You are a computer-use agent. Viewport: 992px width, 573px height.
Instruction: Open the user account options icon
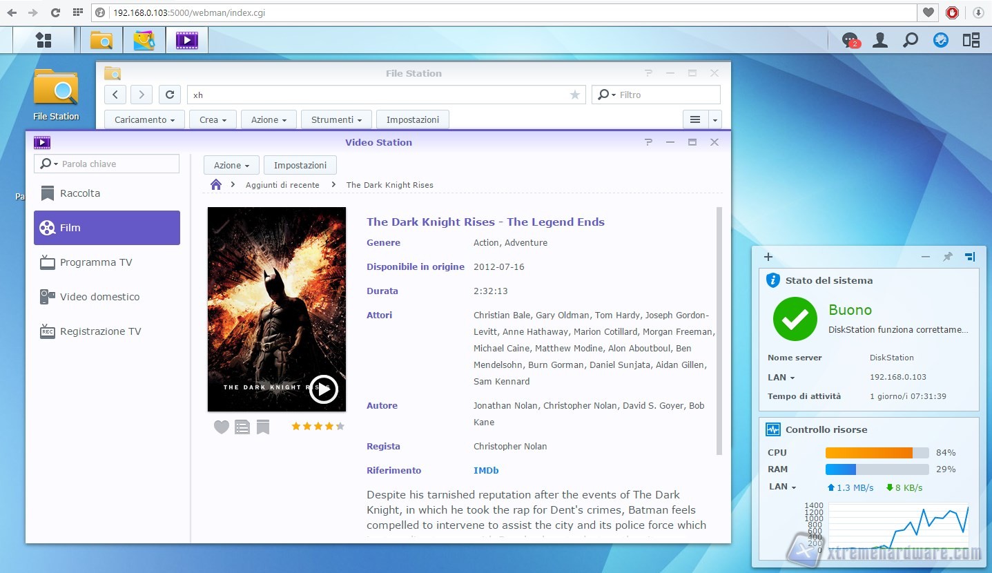click(x=879, y=41)
